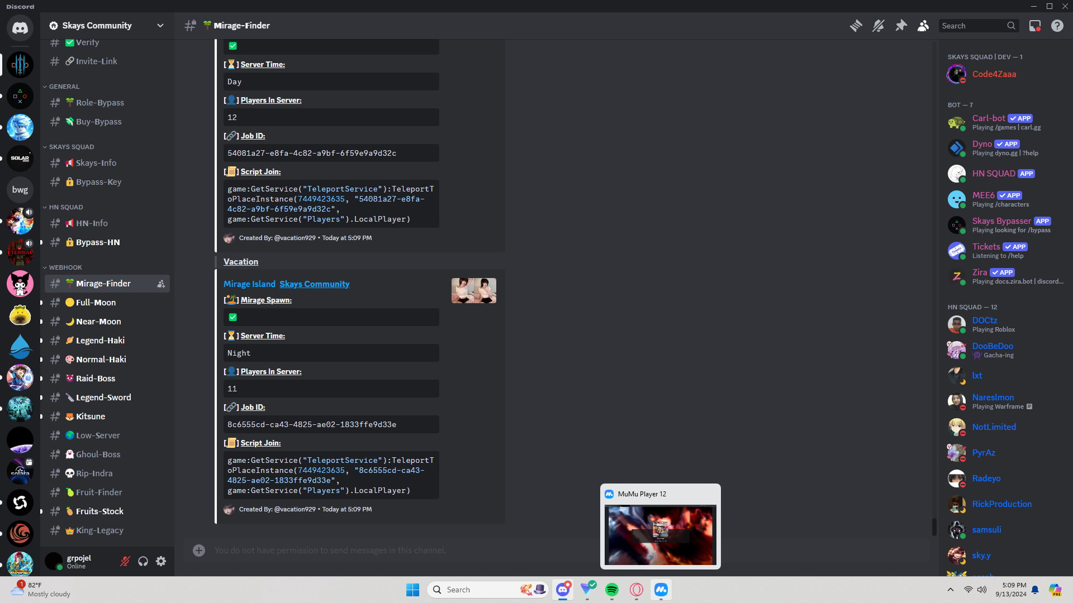Open the bwg server icon
Image resolution: width=1073 pixels, height=603 pixels.
pos(20,190)
